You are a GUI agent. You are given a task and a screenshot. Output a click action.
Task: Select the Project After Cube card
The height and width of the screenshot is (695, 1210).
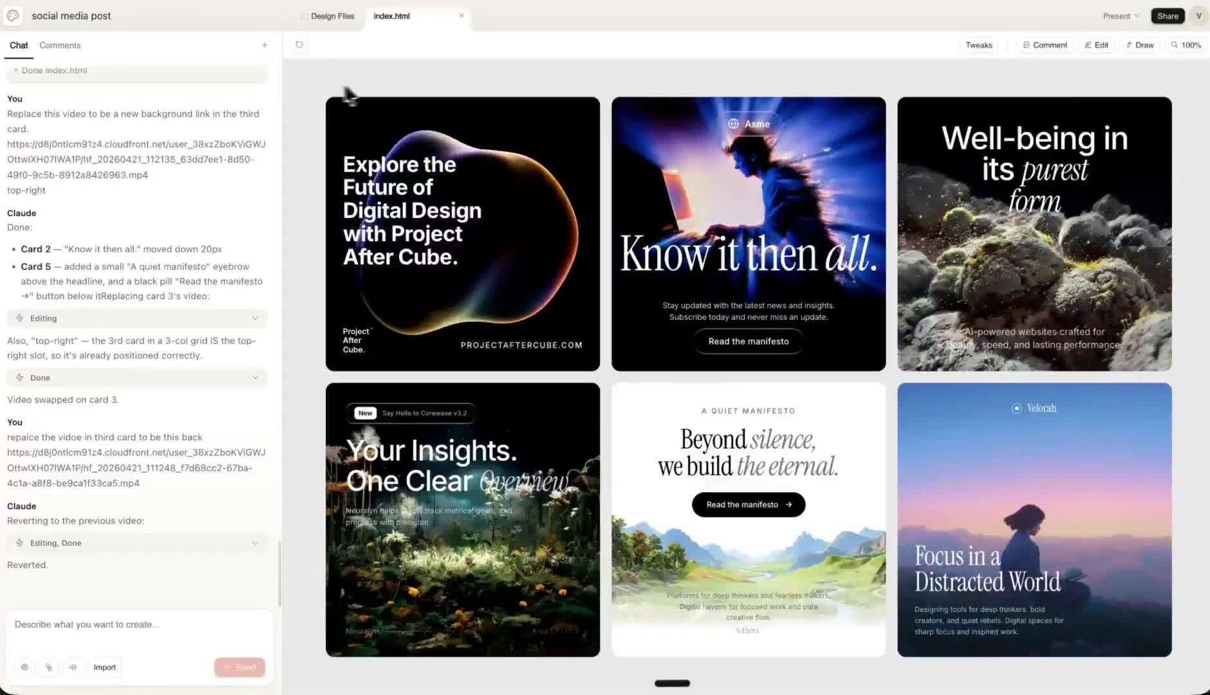click(463, 234)
